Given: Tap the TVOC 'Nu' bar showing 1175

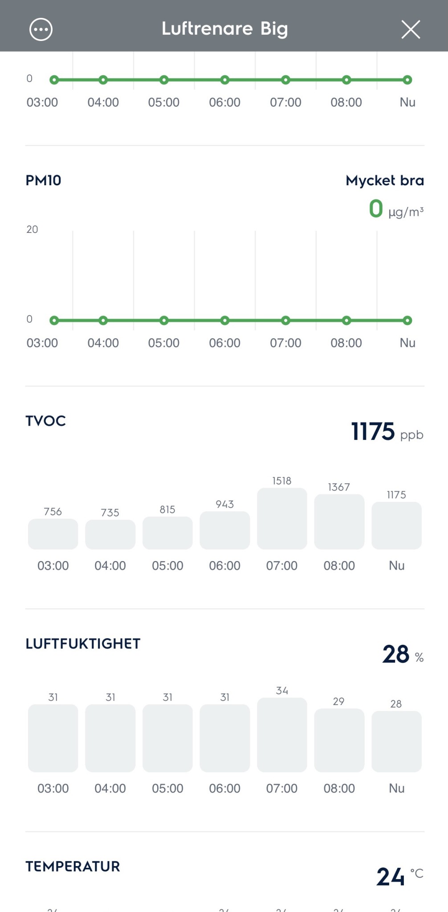Looking at the screenshot, I should click(396, 525).
